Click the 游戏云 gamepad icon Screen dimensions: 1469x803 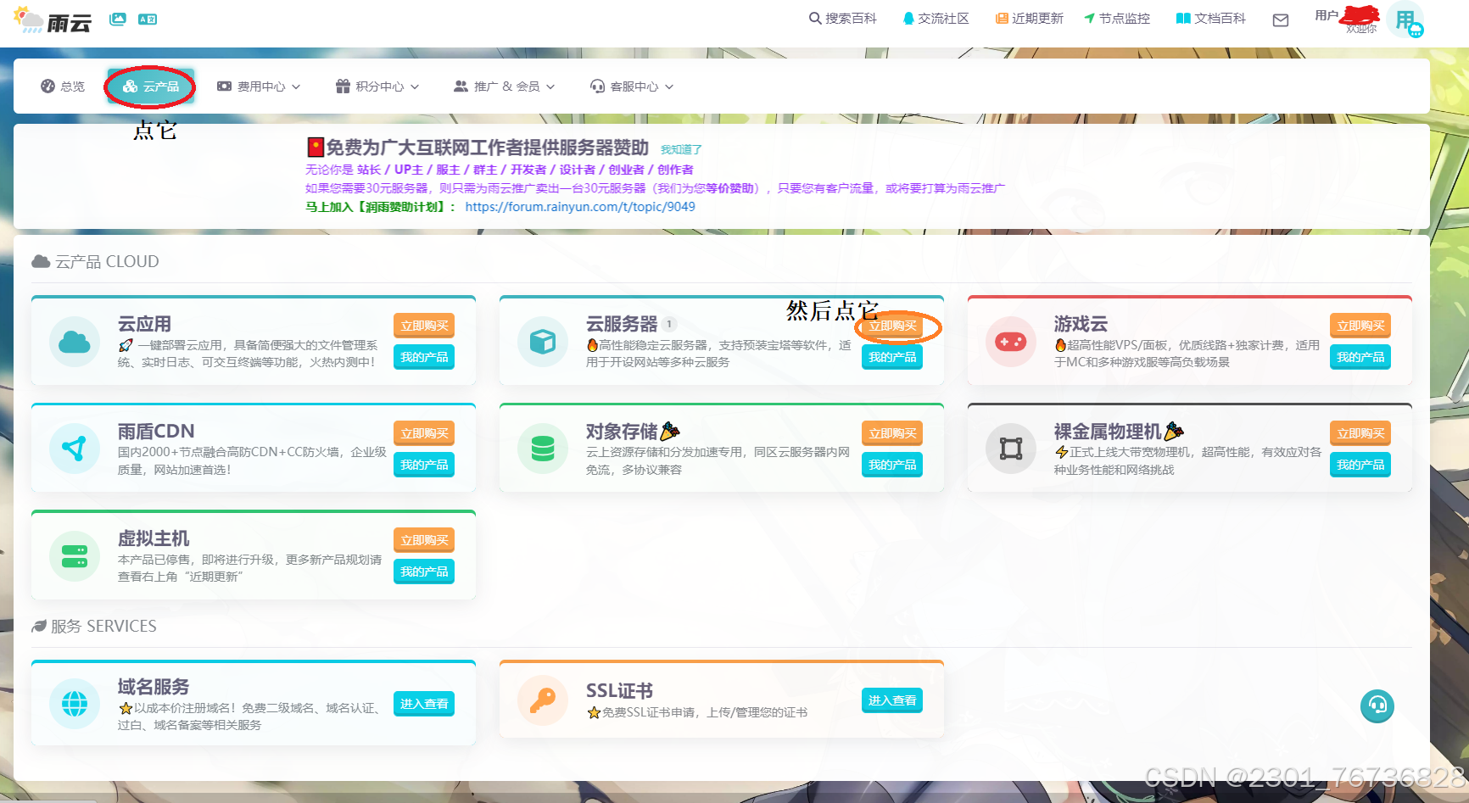point(1011,342)
